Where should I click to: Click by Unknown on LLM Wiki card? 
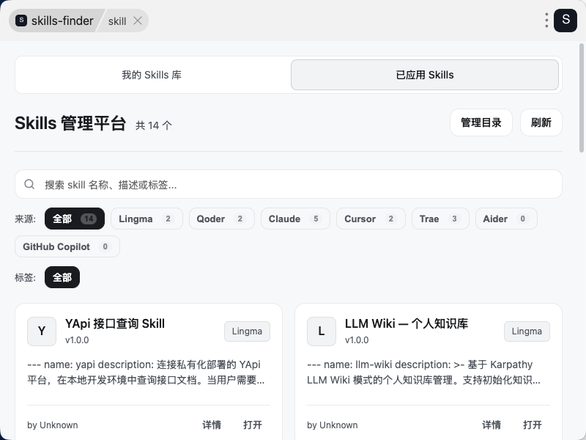333,425
